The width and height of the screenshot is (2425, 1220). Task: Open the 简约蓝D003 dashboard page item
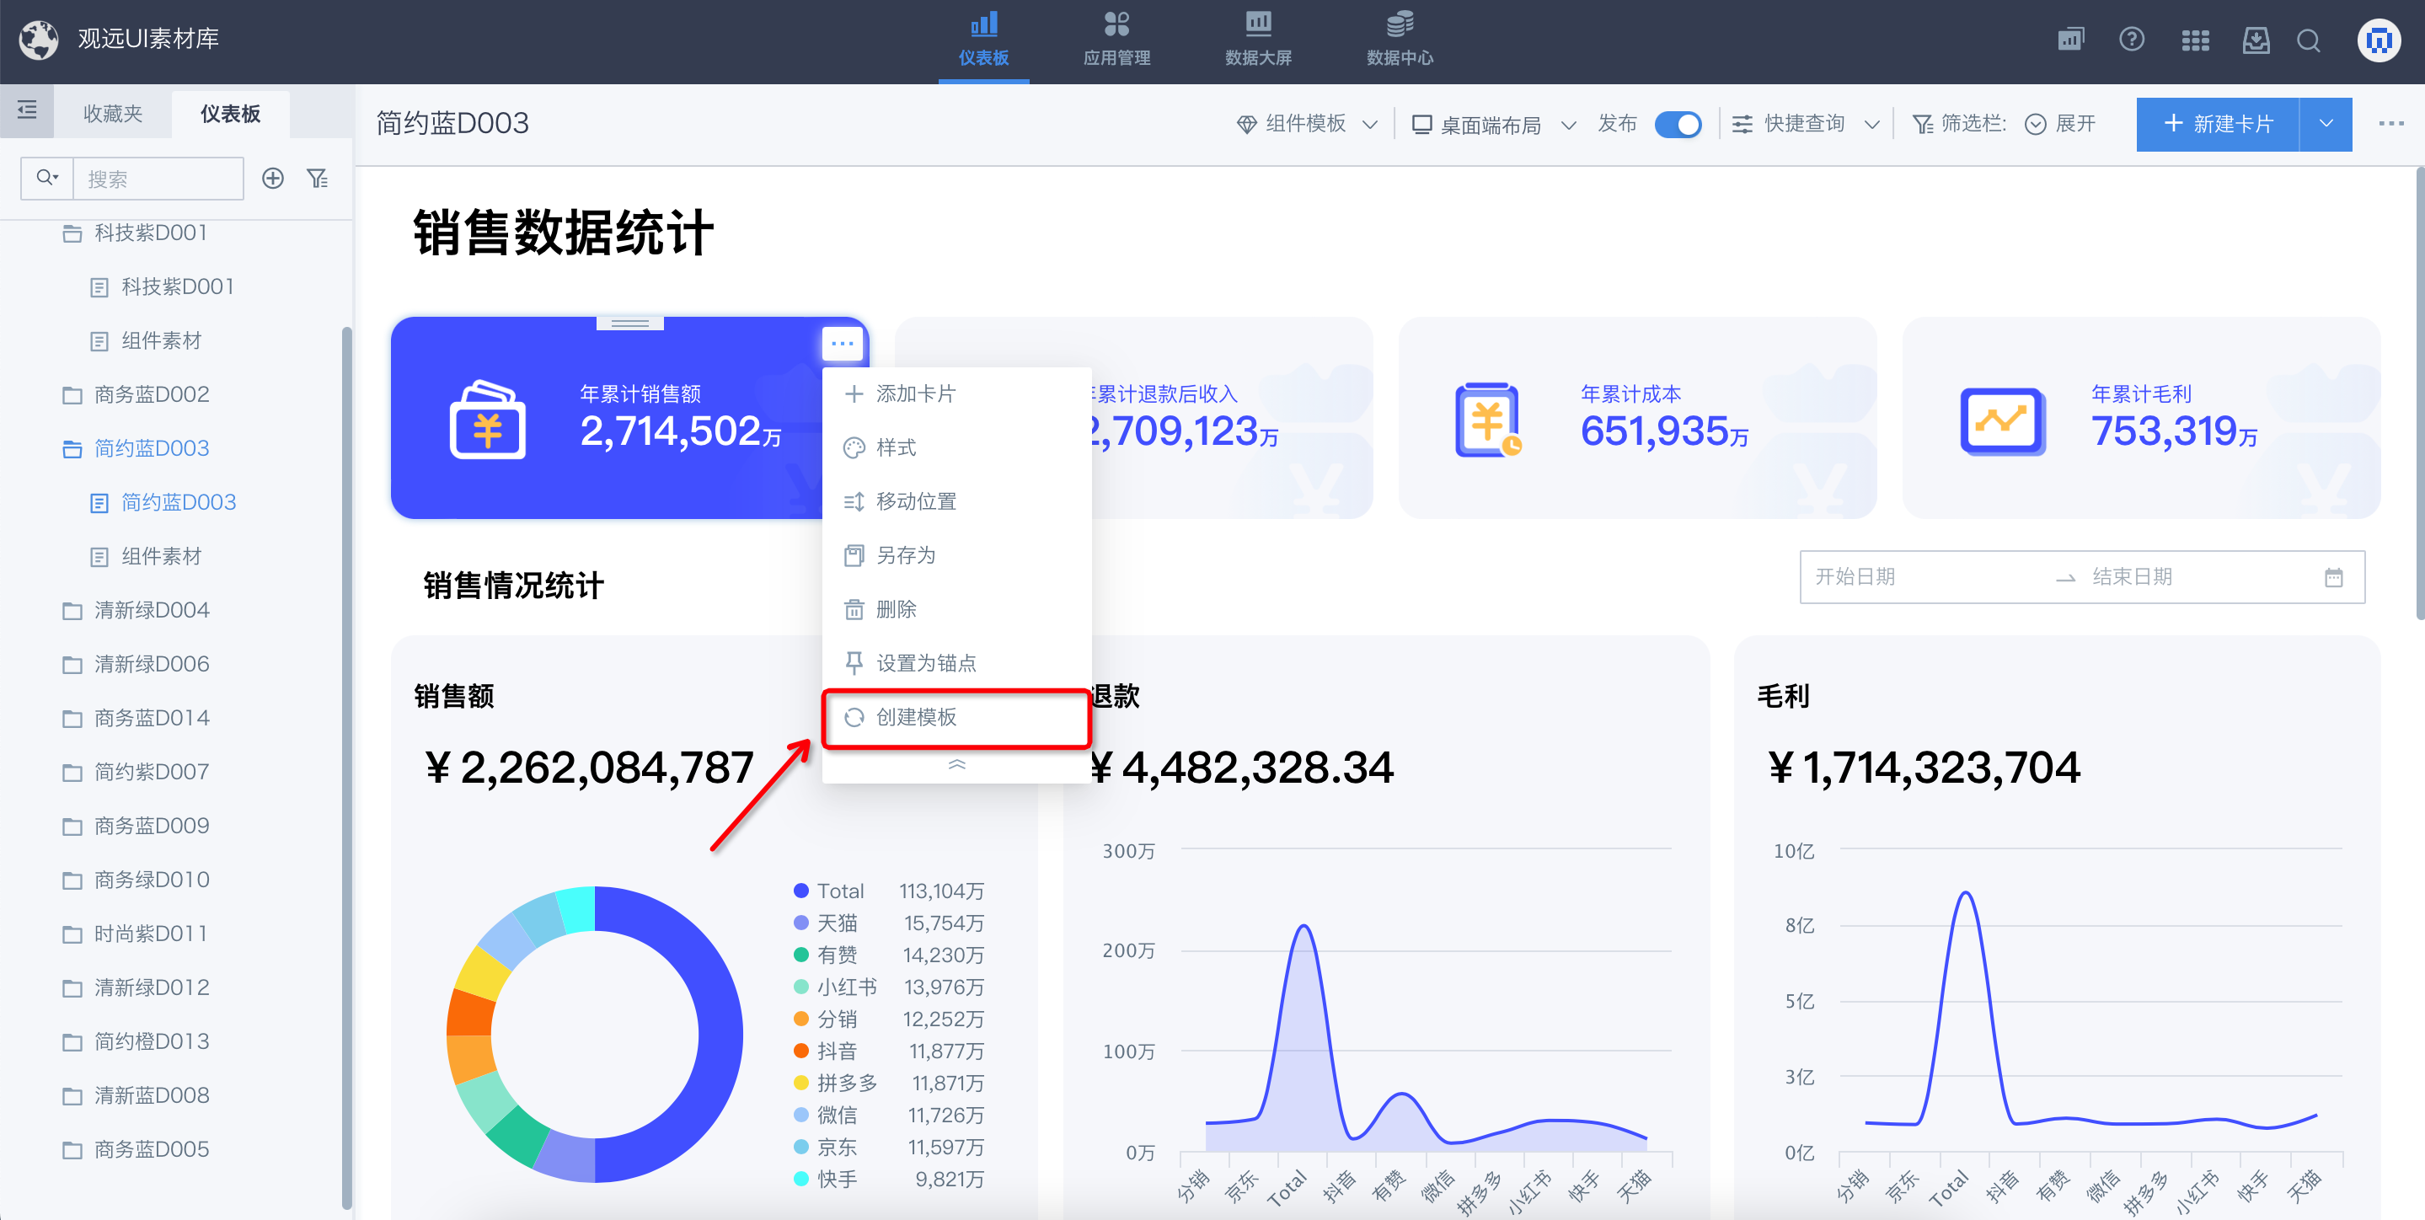(163, 502)
